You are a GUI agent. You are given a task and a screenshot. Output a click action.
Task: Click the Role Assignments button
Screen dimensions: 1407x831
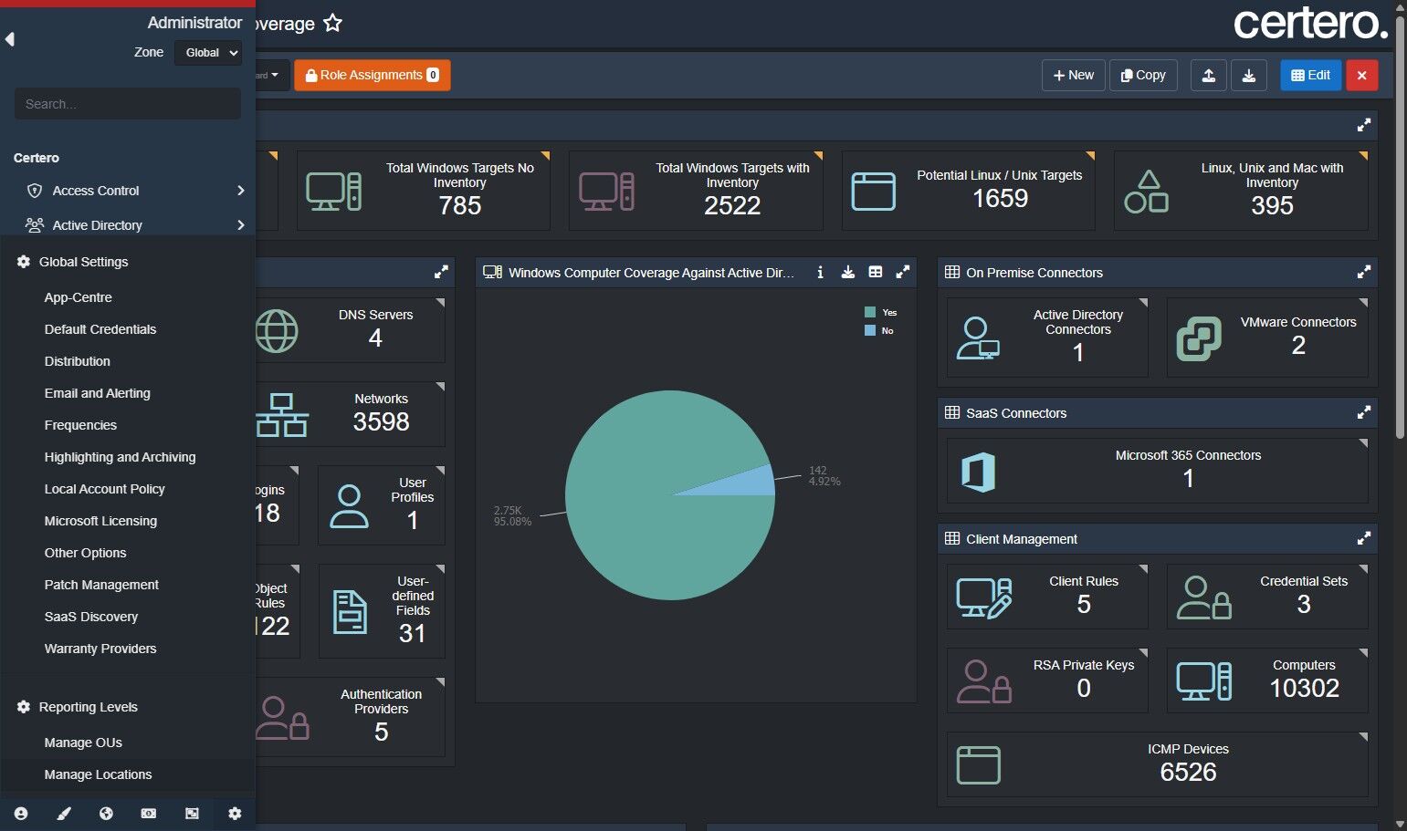click(373, 76)
